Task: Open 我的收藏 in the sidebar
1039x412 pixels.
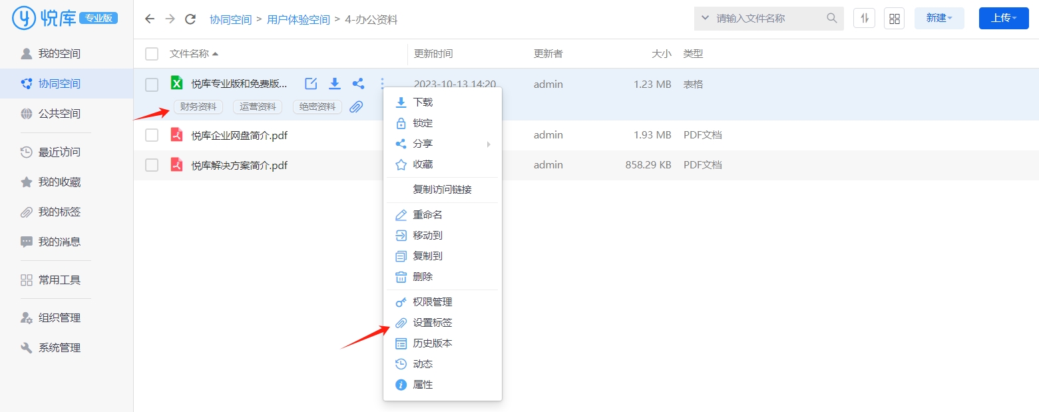Action: [x=59, y=182]
